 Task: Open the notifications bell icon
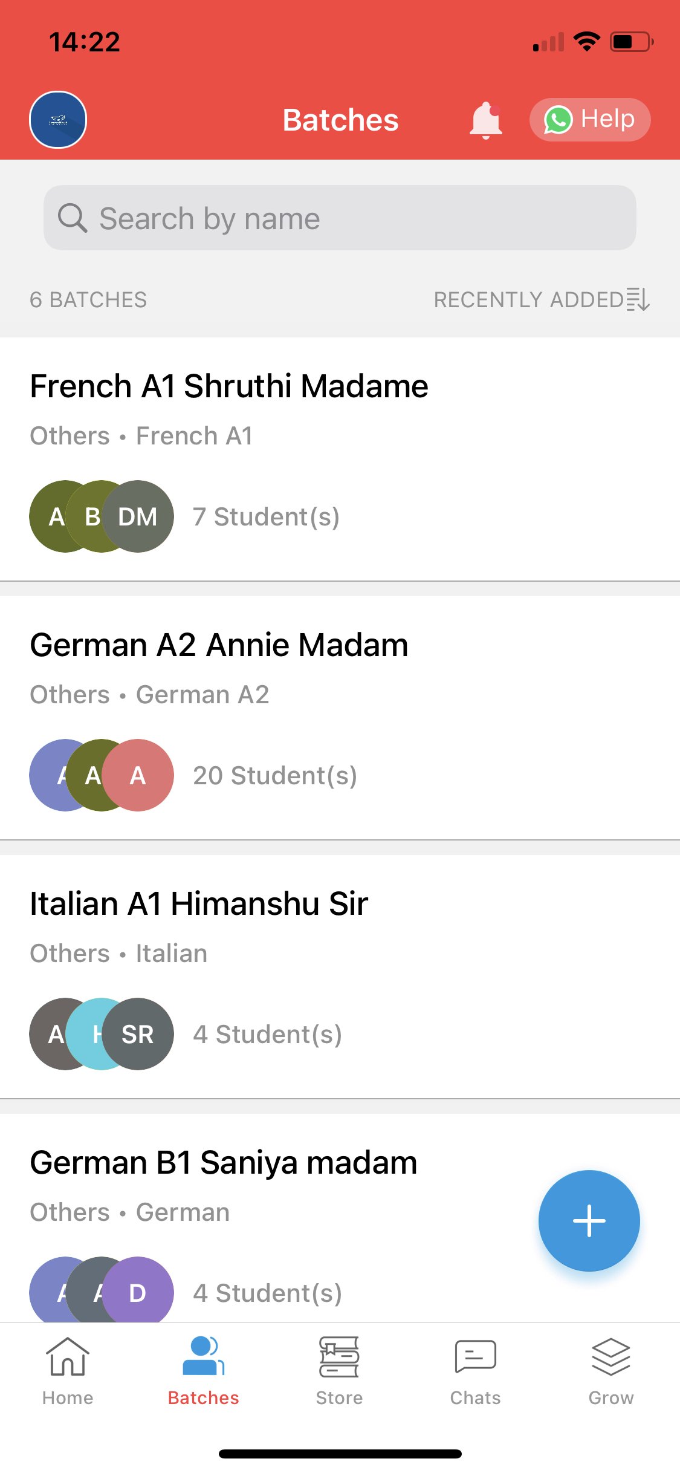(x=485, y=120)
